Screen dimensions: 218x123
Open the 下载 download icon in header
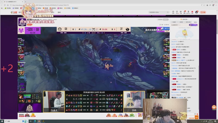[181, 12]
